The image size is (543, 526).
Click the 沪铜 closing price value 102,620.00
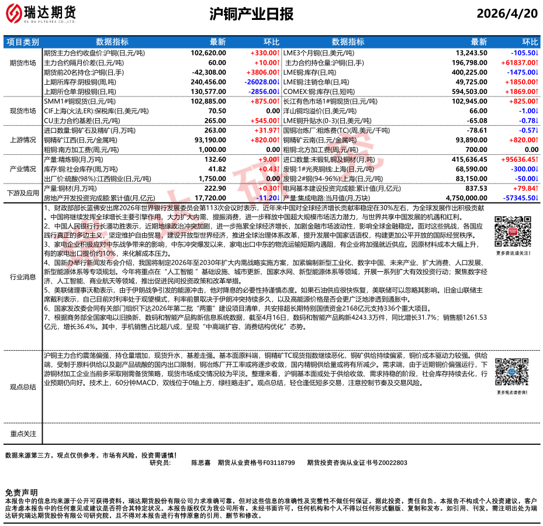coord(208,53)
